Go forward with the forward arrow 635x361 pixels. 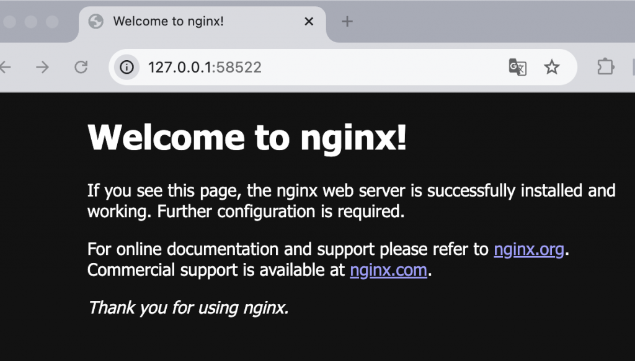pyautogui.click(x=42, y=67)
